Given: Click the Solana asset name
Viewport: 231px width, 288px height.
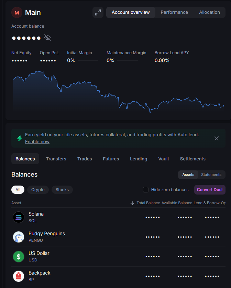Looking at the screenshot, I should pos(36,214).
